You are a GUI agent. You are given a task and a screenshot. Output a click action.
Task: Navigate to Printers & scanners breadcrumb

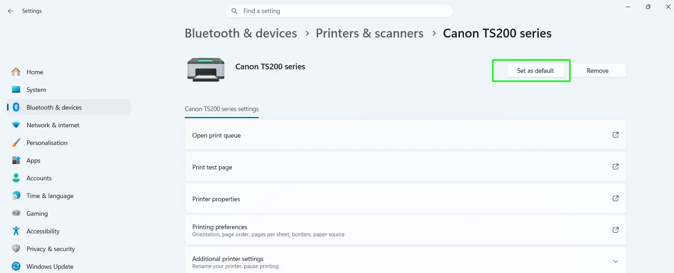369,33
